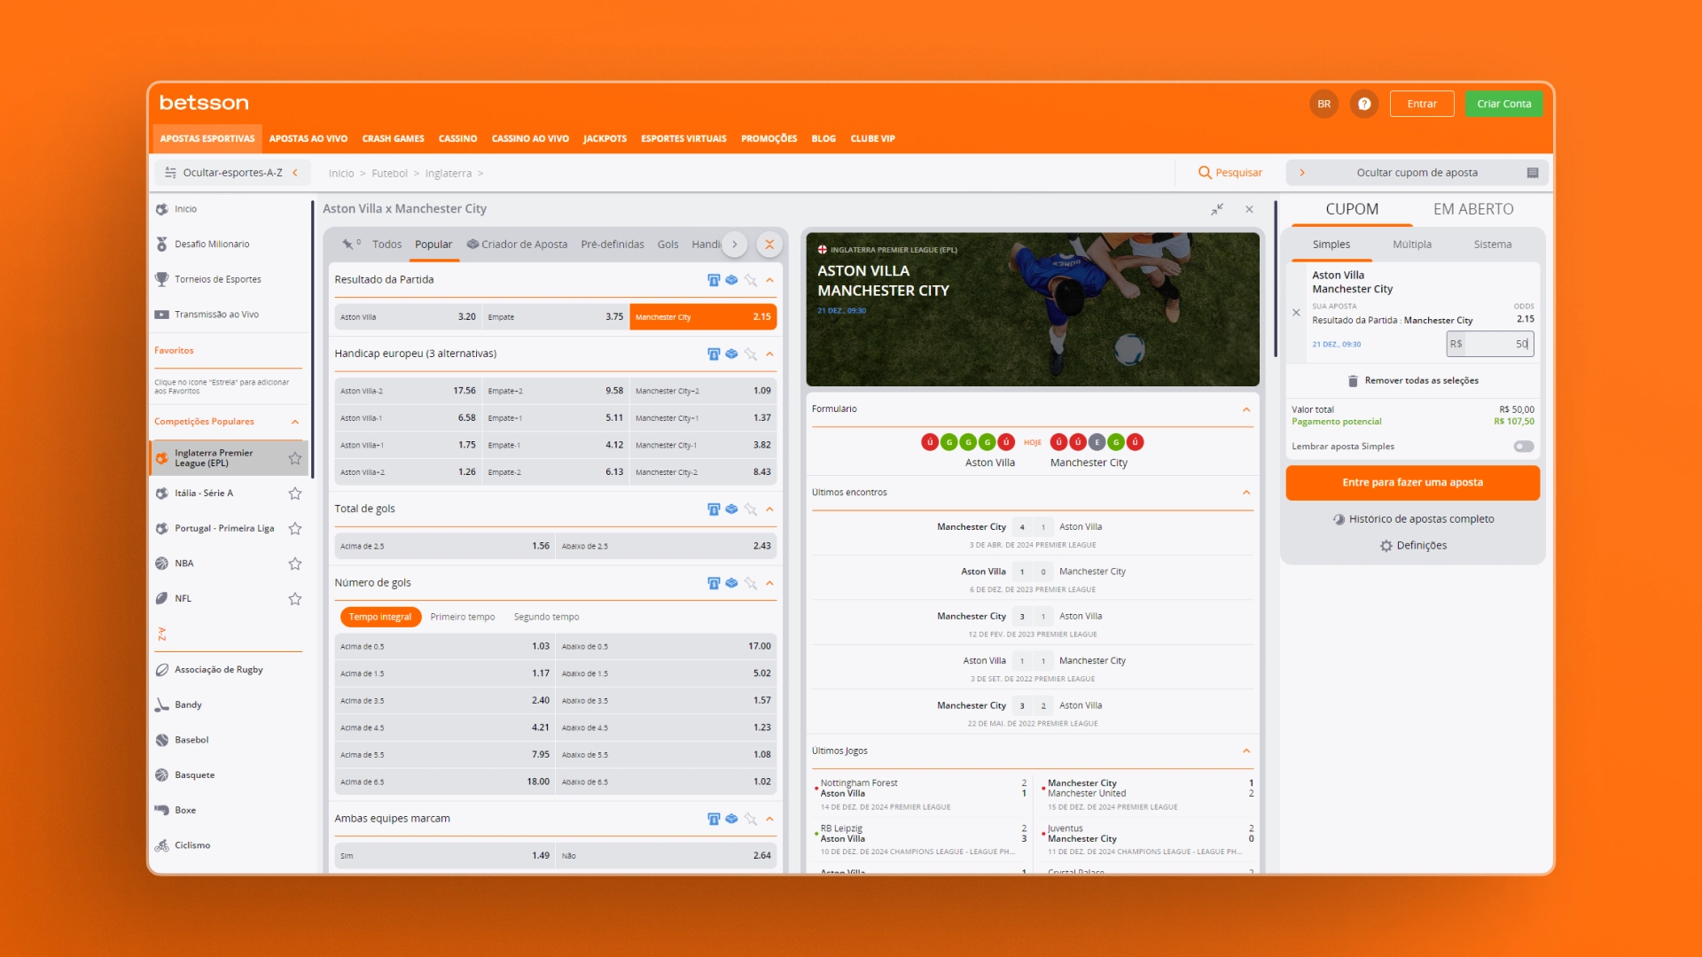Collapse the Formulario section

1246,409
